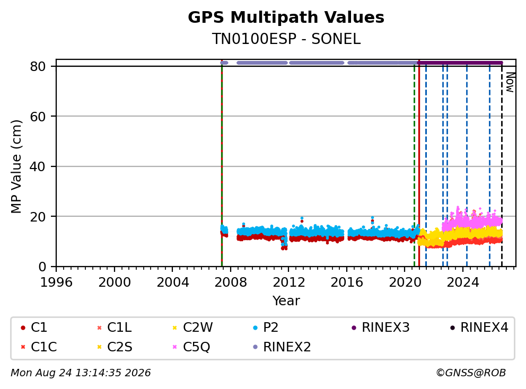526x389 pixels.
Task: Select the RINEX3 legend entry
Action: pos(380,328)
